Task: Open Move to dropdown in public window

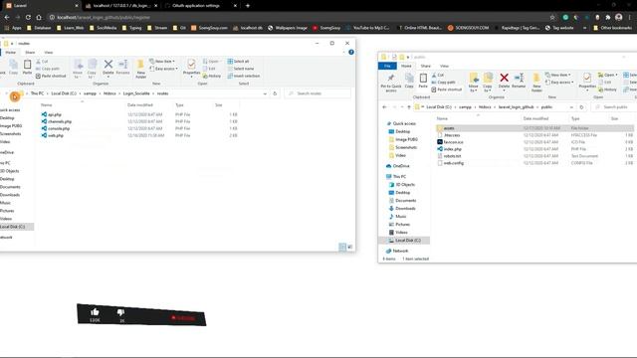Action: pos(474,83)
